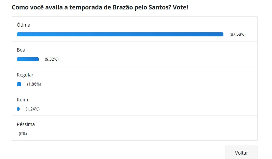Click the small Regular result bar
This screenshot has height=159, width=272.
(19, 84)
